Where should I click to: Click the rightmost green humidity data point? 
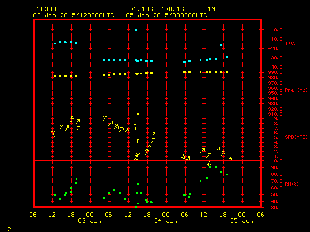pos(227,174)
